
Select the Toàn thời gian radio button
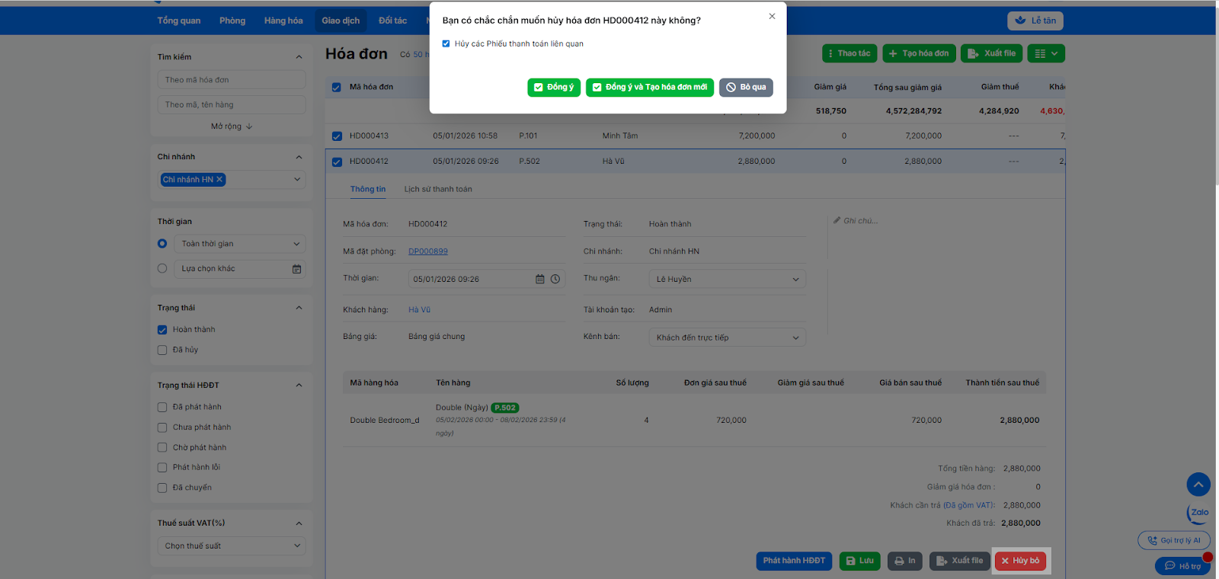(162, 244)
